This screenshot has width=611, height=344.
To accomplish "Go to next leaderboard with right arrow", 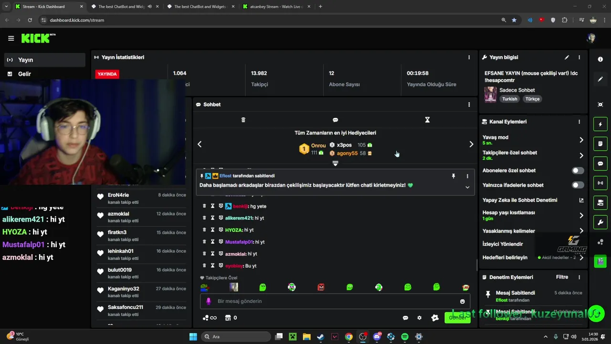I will click(471, 144).
